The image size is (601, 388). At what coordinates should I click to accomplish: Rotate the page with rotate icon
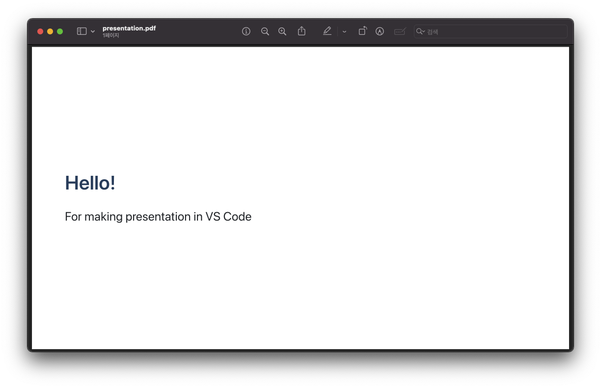362,31
